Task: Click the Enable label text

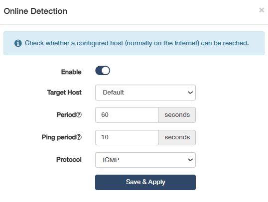Action: 71,72
